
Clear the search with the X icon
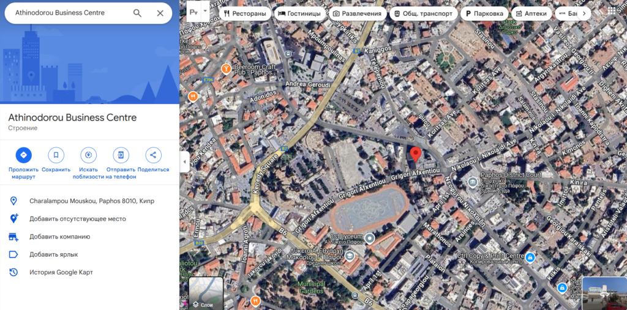[160, 13]
